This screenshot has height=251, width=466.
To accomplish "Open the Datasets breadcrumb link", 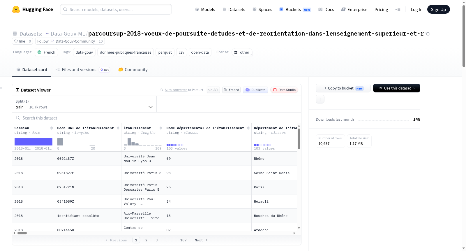I will pyautogui.click(x=31, y=34).
